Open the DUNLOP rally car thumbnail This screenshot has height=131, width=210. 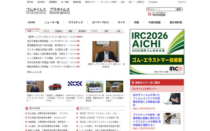click(x=115, y=86)
